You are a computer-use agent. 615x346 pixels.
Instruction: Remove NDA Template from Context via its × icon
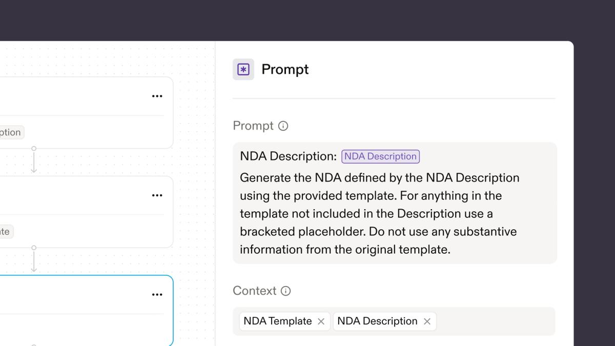pos(321,321)
